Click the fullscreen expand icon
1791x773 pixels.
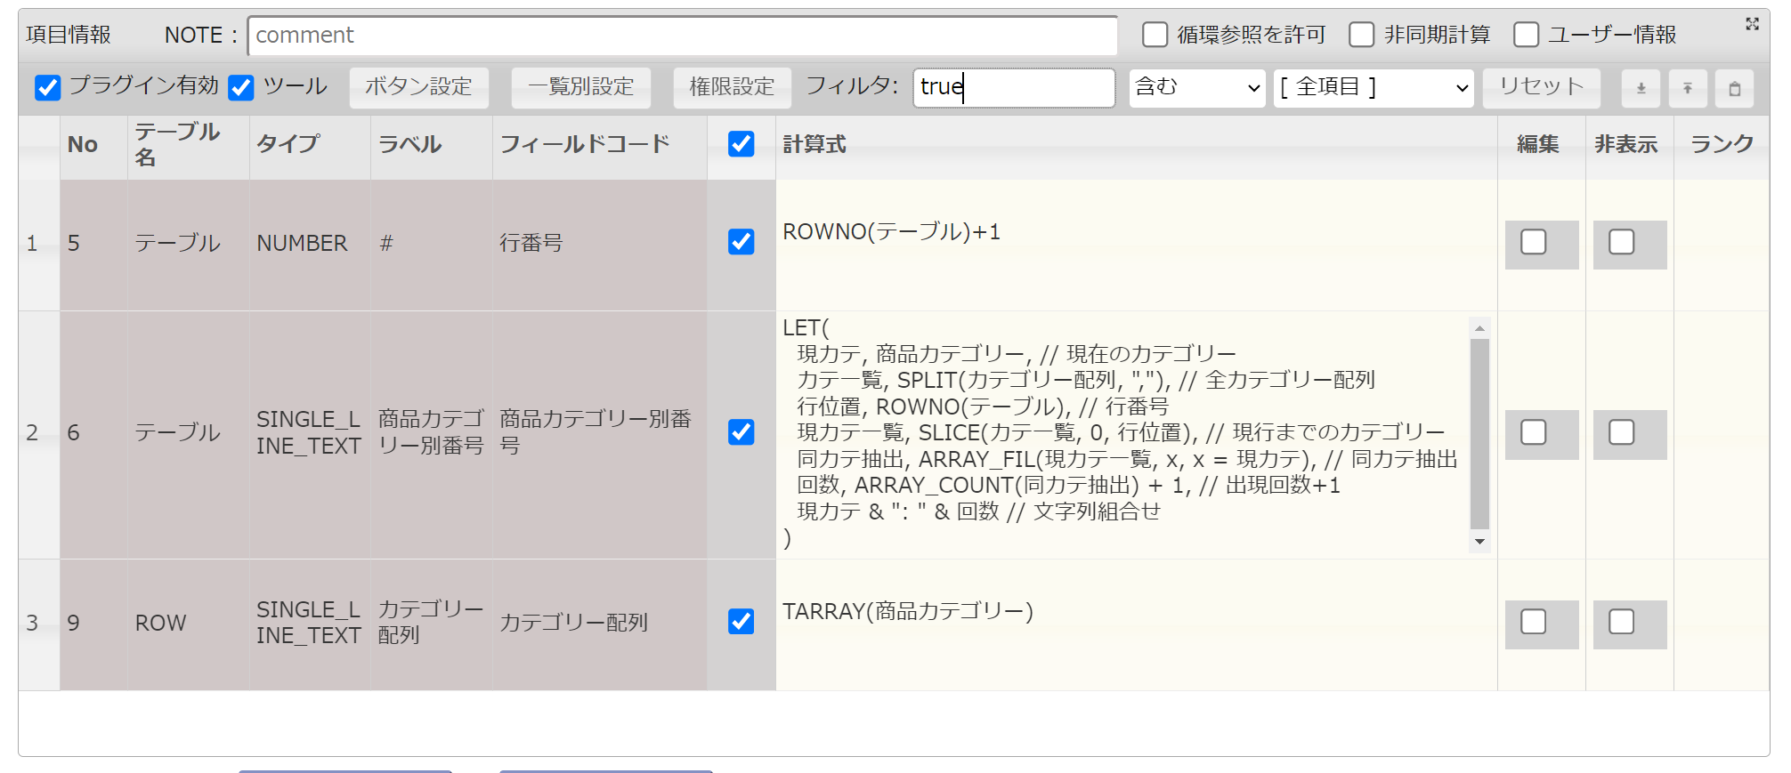click(x=1752, y=24)
